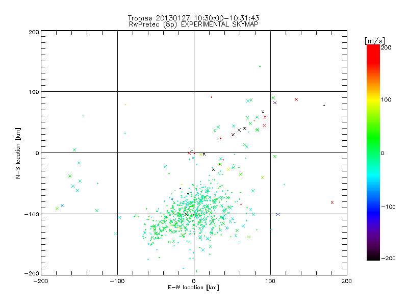Screen dimensions: 408x306
Task: Click the N-S axis tick label "100"
Action: (34, 92)
